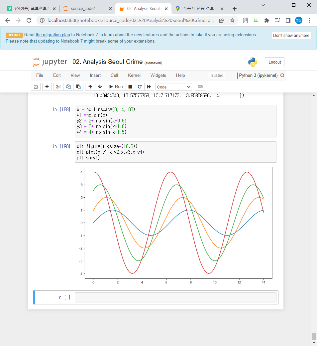Save notebook with the floppy disk icon
This screenshot has width=317, height=346.
[36, 87]
